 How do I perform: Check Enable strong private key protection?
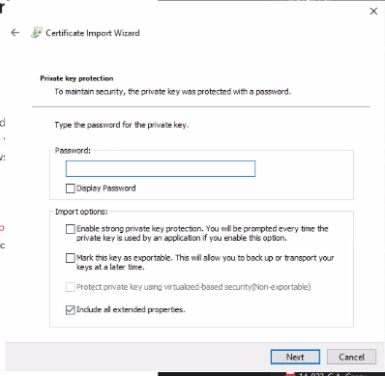pos(70,229)
